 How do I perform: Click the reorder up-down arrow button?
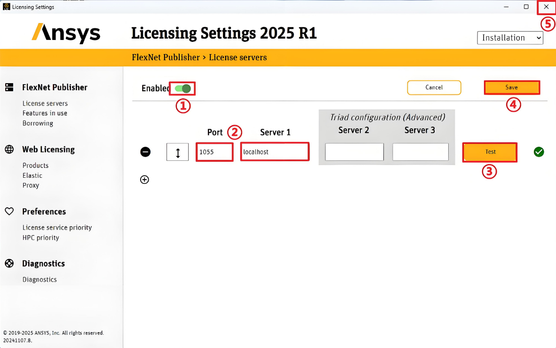[178, 152]
